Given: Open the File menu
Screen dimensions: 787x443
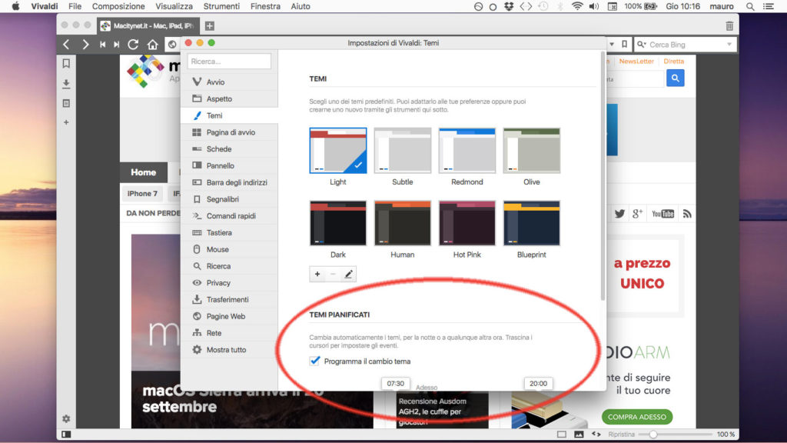Looking at the screenshot, I should (x=75, y=6).
